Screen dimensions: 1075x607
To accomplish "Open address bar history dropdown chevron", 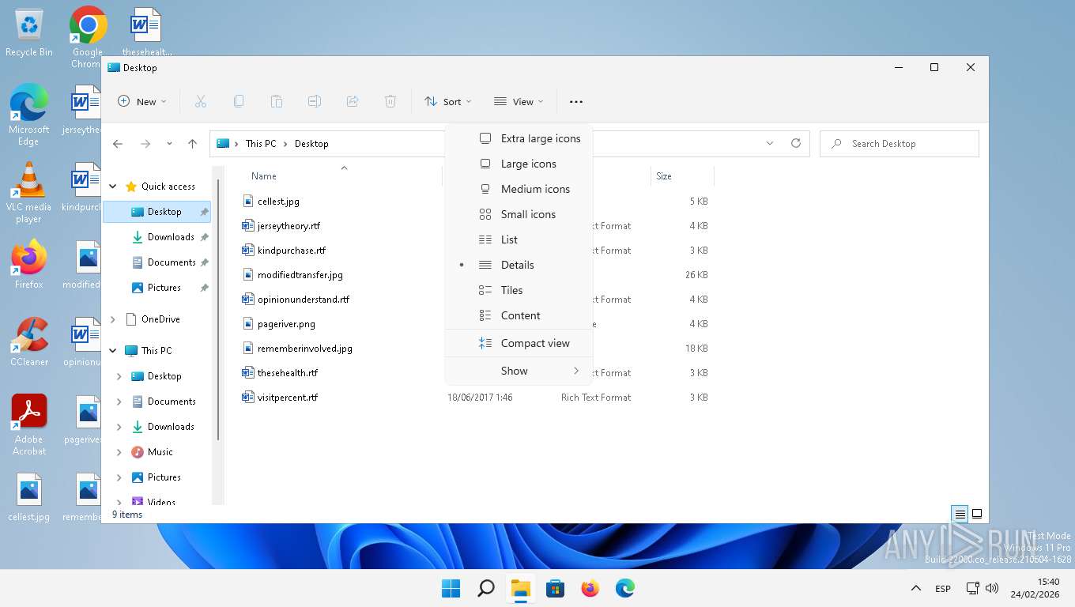I will click(770, 143).
